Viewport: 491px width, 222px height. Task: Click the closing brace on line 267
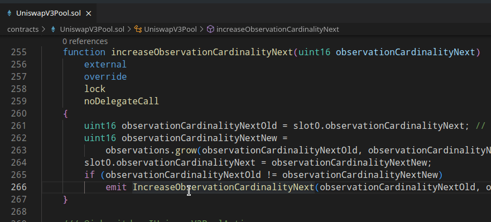click(x=65, y=199)
